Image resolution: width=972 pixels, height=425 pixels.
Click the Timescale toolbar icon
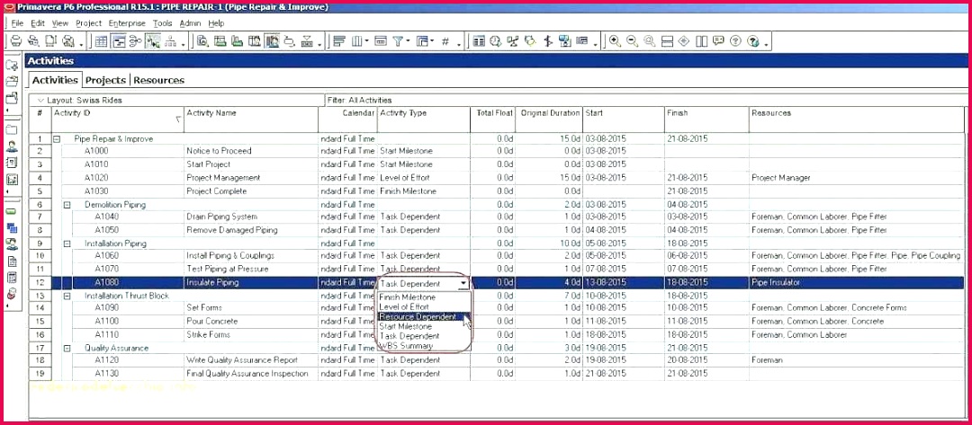380,41
